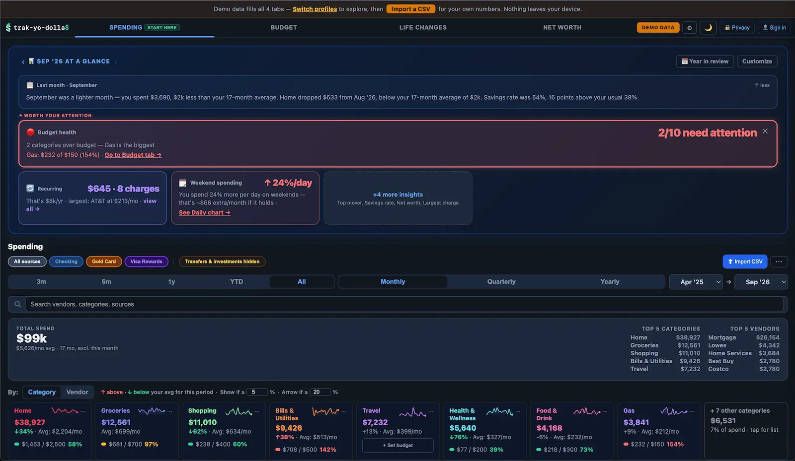Viewport: 795px width, 461px height.
Task: Dismiss the Budget health alert
Action: (x=765, y=131)
